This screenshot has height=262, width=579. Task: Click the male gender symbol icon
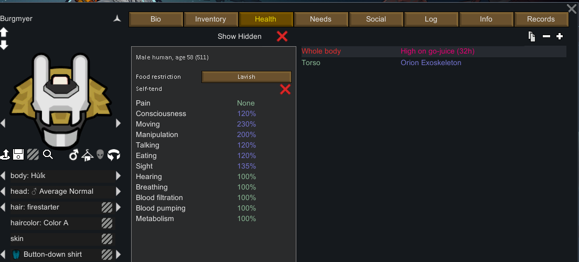(x=74, y=154)
